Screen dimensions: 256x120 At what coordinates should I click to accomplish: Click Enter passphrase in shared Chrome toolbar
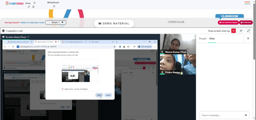click(x=145, y=47)
